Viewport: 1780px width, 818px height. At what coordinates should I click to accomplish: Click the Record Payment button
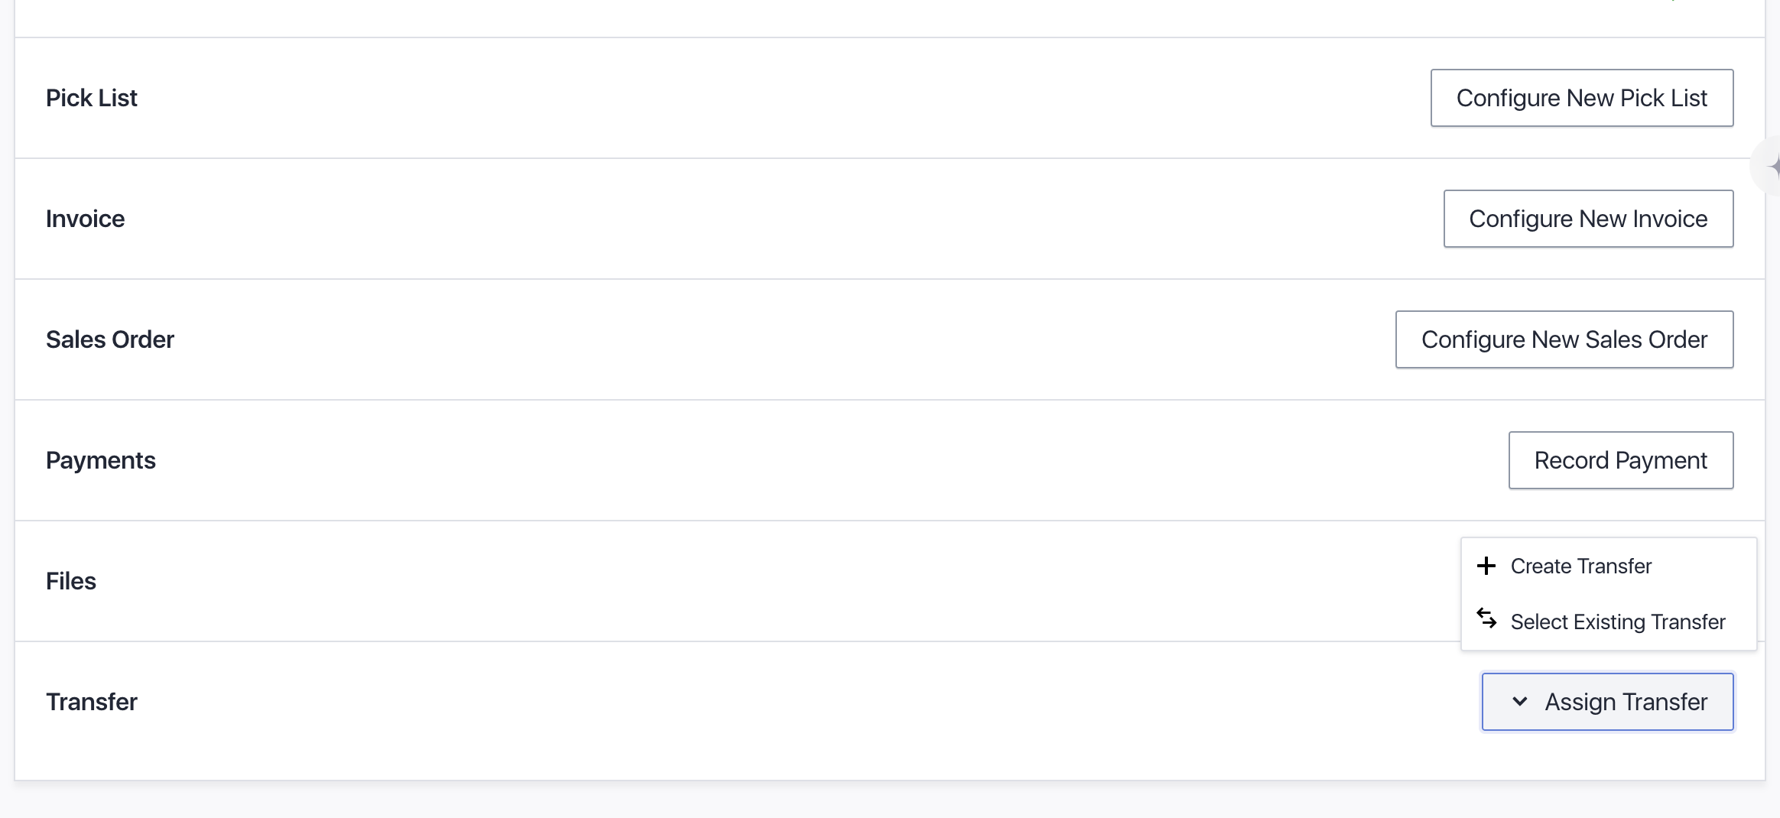[1621, 460]
